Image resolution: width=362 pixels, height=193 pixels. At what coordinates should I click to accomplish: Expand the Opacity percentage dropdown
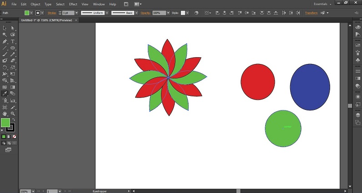click(x=168, y=13)
